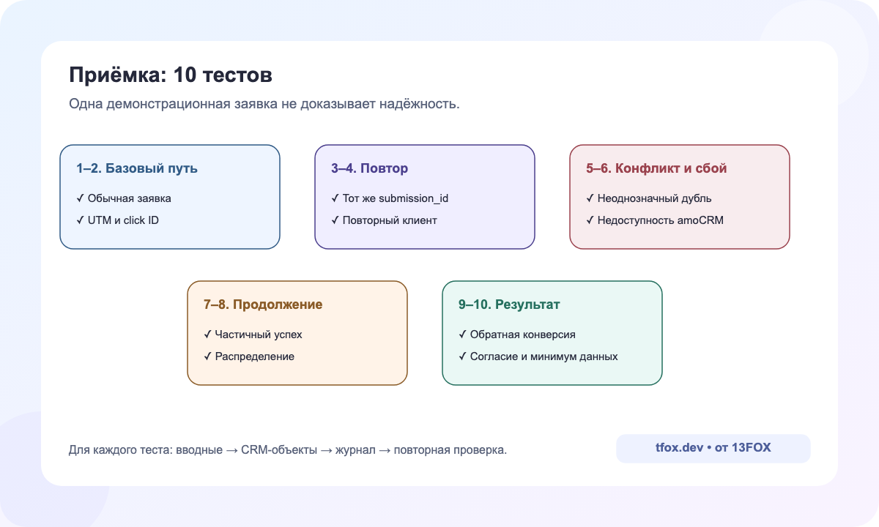Click the "Повторный клиент" checklist item
The image size is (879, 527).
(x=384, y=220)
